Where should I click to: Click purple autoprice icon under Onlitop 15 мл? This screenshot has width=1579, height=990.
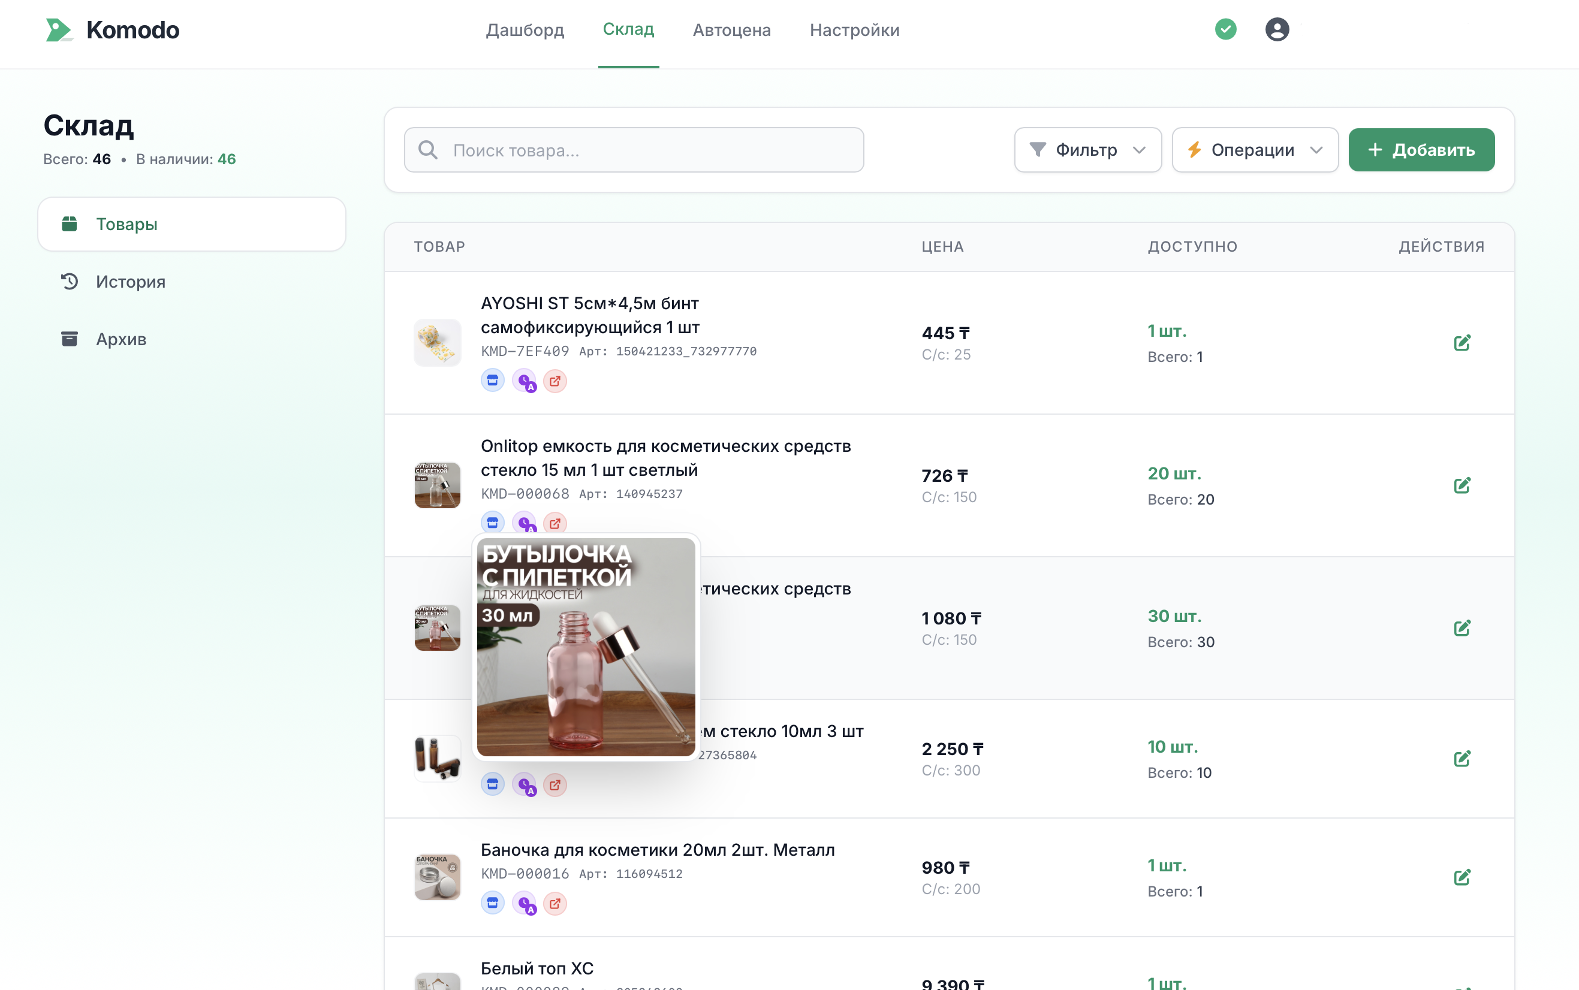point(524,523)
